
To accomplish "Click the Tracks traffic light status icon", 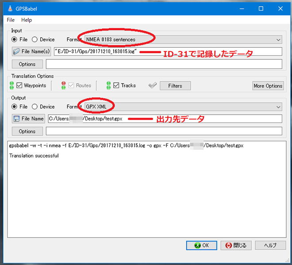I will 108,85.
